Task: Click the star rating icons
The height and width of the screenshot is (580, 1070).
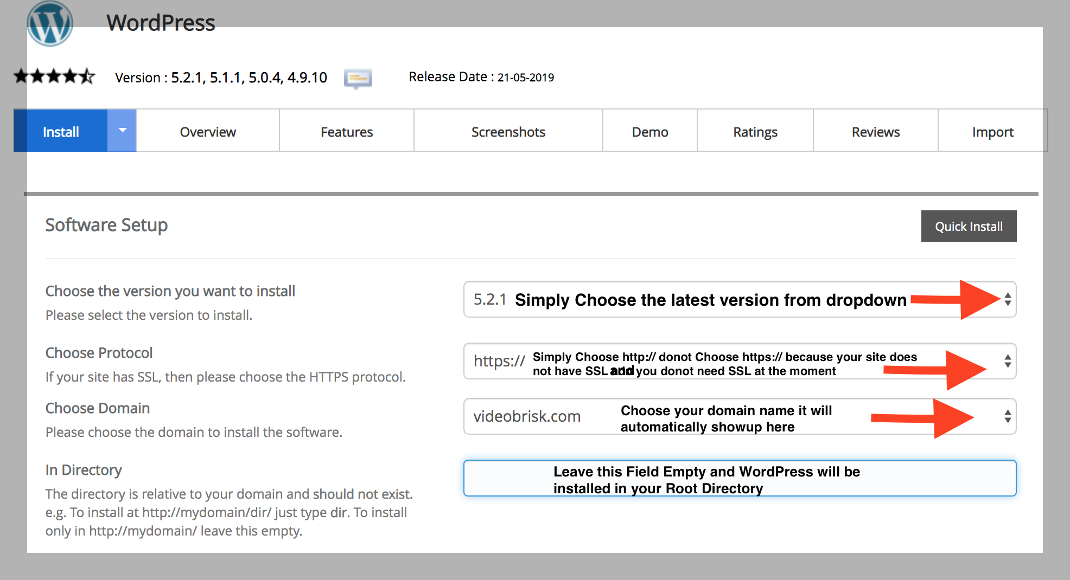Action: point(54,76)
